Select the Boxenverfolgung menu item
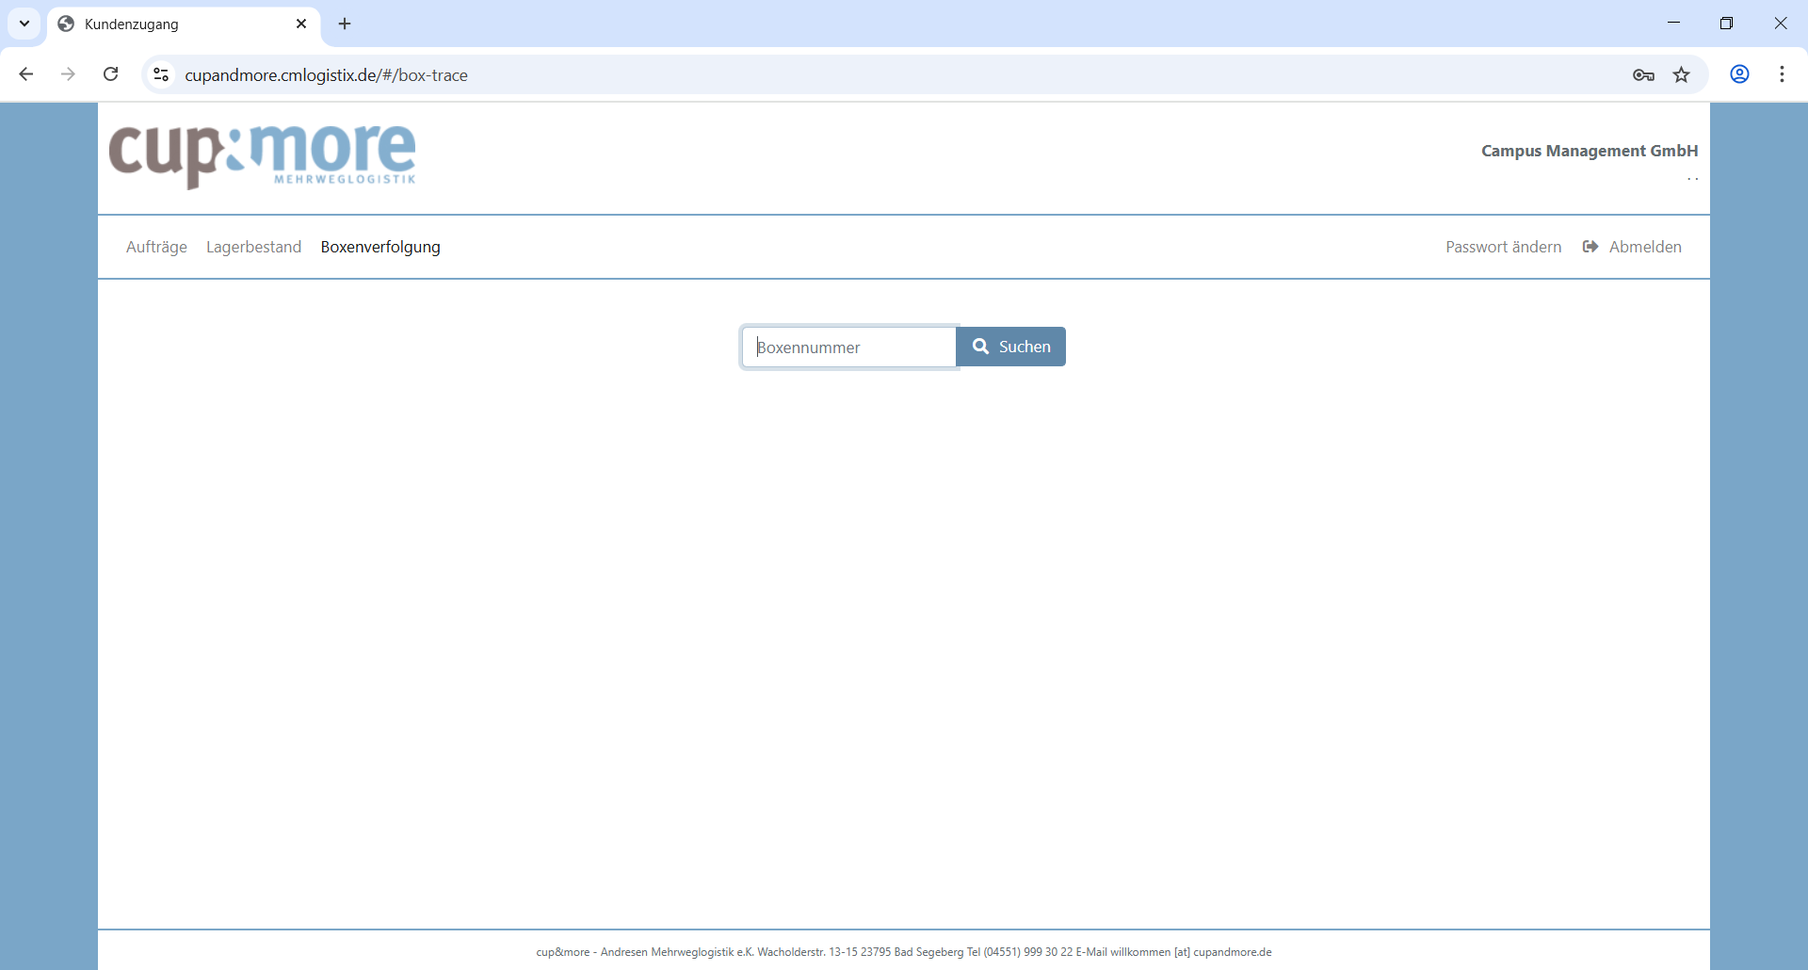This screenshot has width=1808, height=970. point(380,247)
